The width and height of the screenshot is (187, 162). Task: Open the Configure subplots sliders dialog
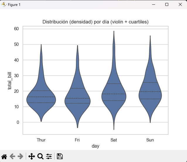(x=49, y=156)
